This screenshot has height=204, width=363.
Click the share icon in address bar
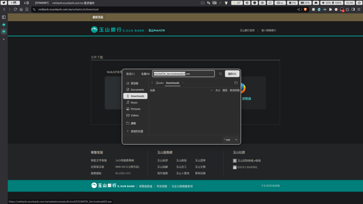point(298,10)
